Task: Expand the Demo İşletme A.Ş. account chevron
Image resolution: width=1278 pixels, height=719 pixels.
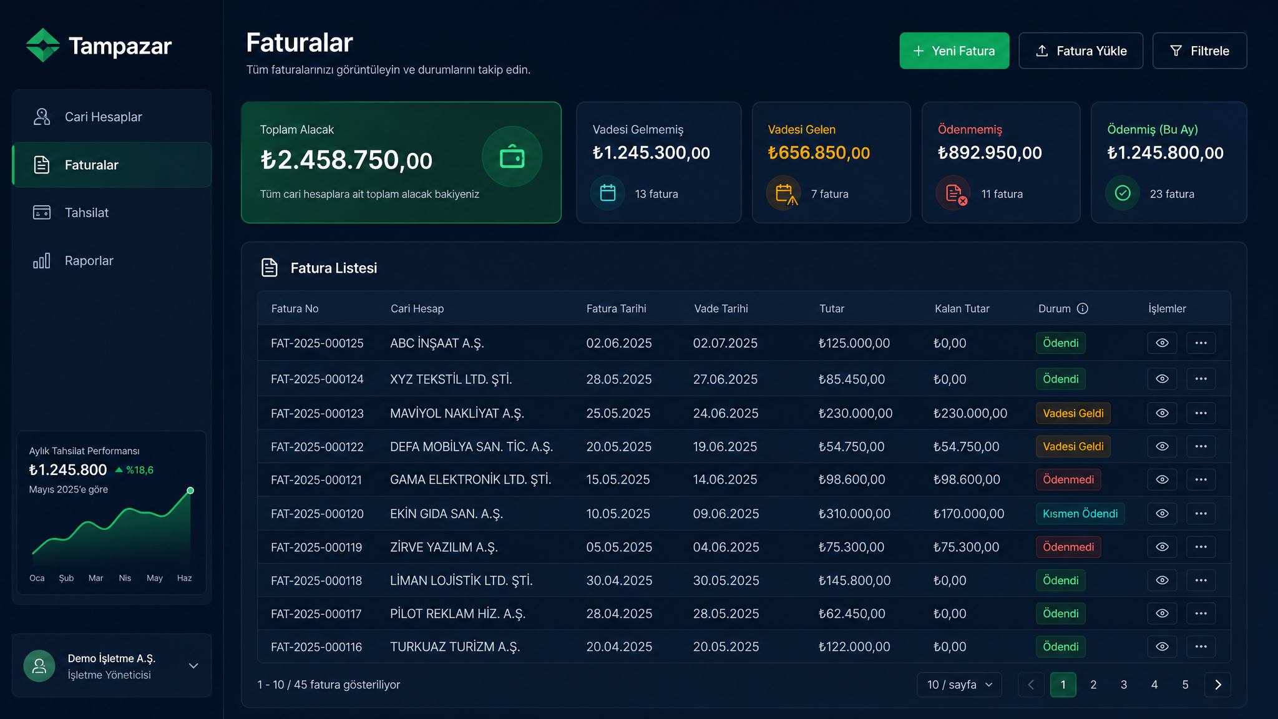Action: click(193, 666)
